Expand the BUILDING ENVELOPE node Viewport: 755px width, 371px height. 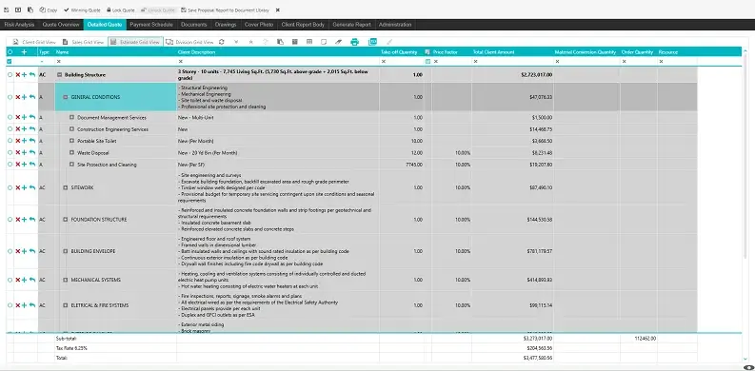pyautogui.click(x=66, y=251)
